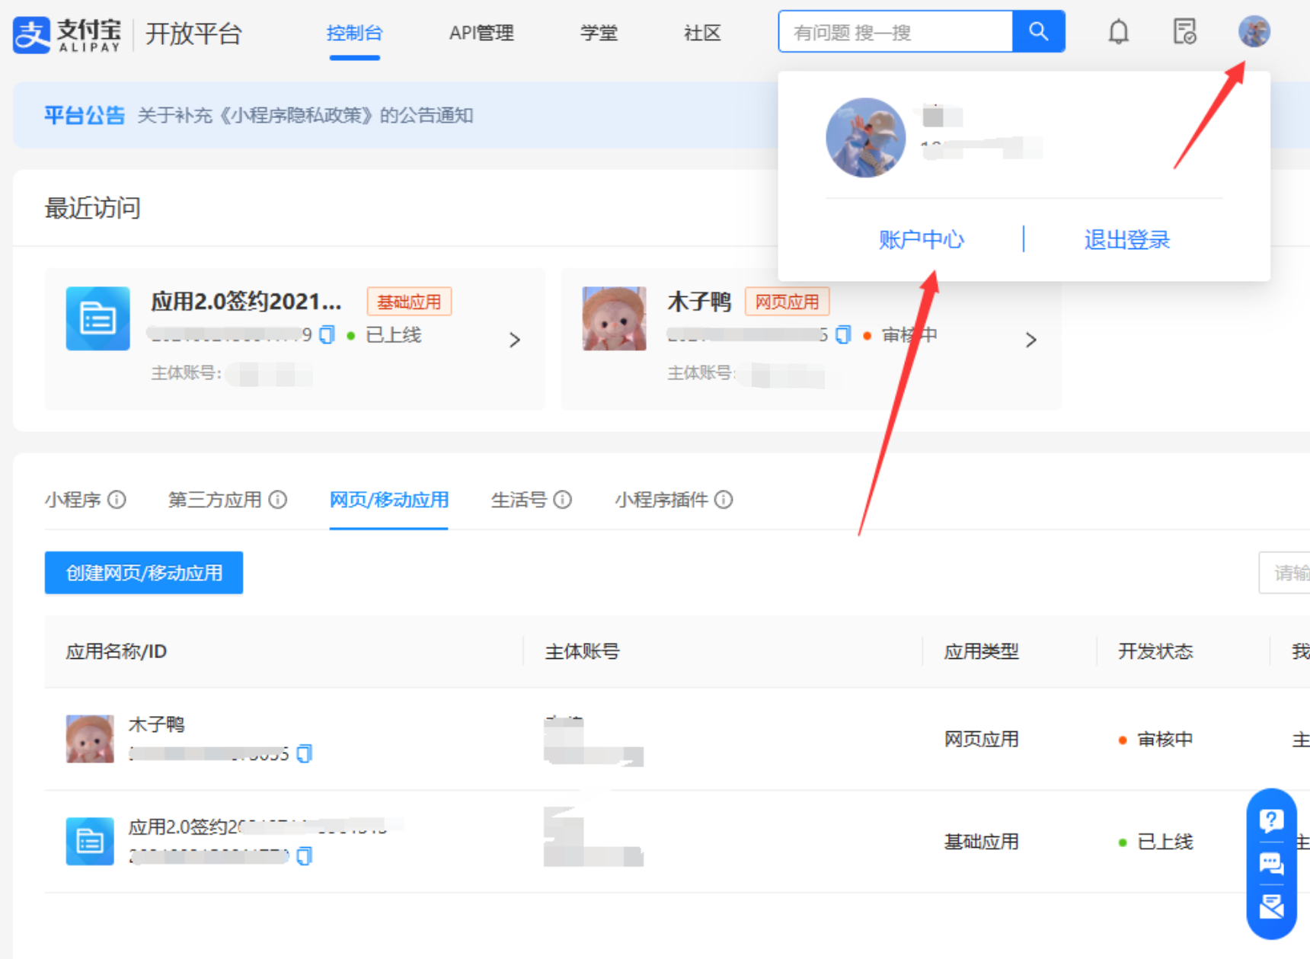Click the feedback mail icon in floating sidebar
Viewport: 1310px width, 959px height.
tap(1271, 906)
